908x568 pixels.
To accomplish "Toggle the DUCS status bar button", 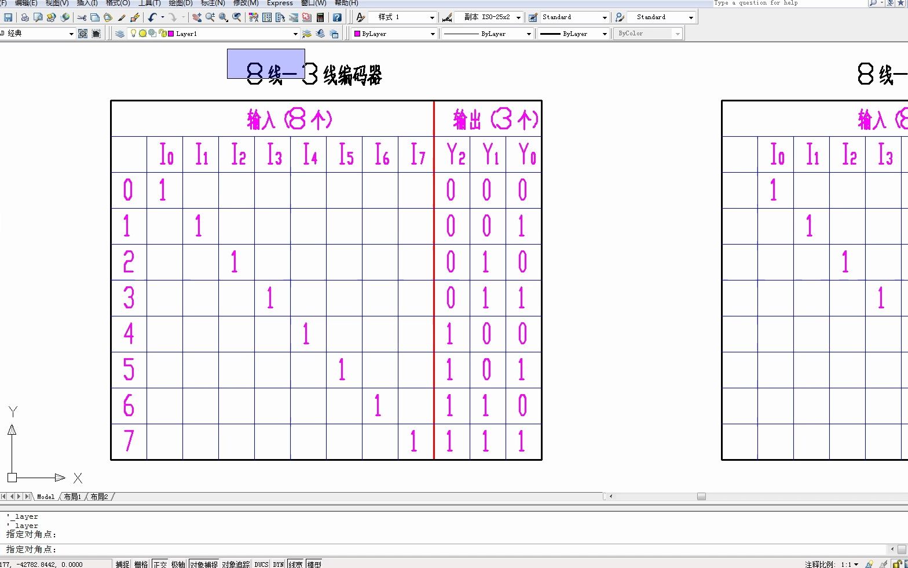I will tap(262, 564).
